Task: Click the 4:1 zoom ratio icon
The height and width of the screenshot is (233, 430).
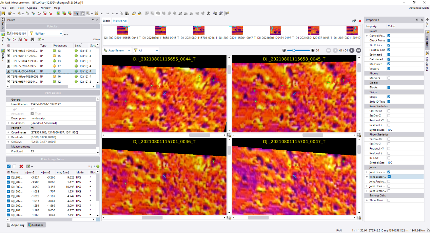Action: click(x=102, y=14)
